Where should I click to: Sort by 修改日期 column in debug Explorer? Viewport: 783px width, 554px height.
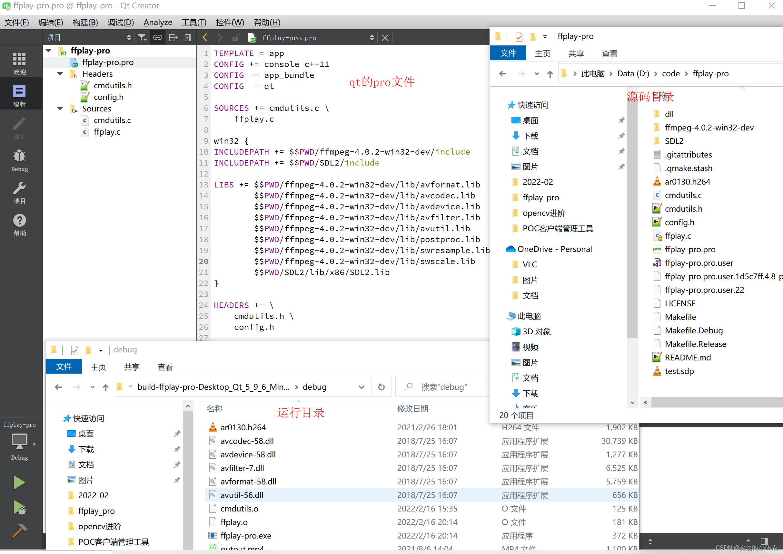pyautogui.click(x=412, y=409)
